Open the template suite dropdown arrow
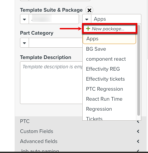Screen dimensions: 148x153 [x=24, y=19]
